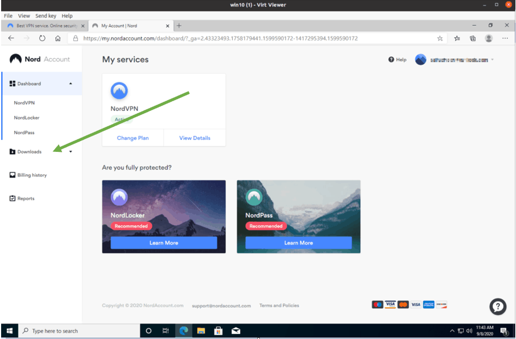Viewport: 516px width, 339px height.
Task: Open the Favorites list icon
Action: [457, 39]
